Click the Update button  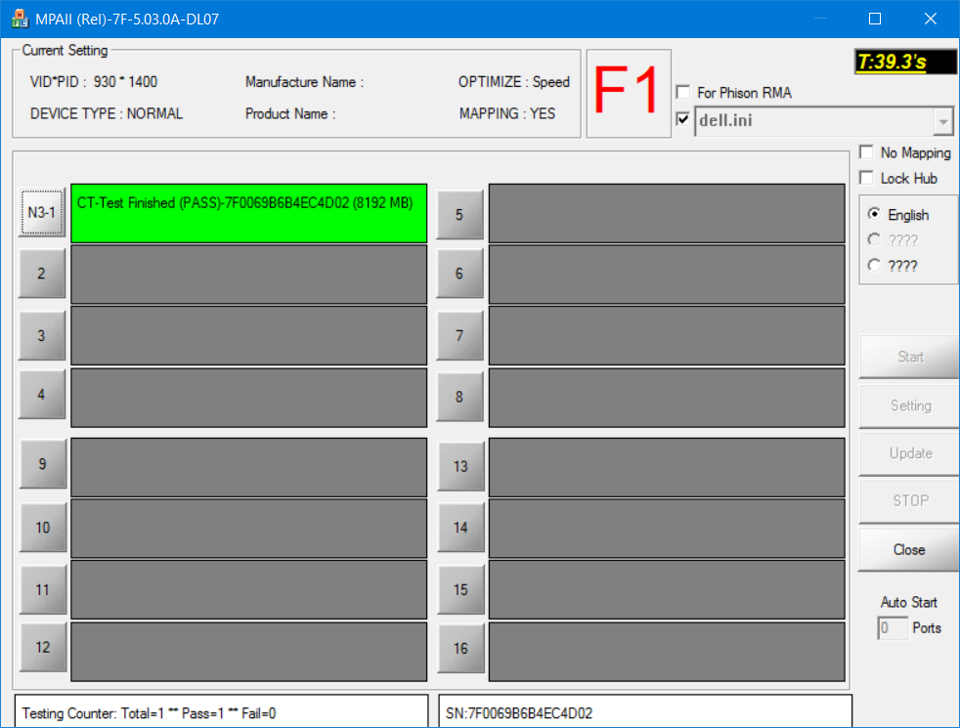[908, 452]
